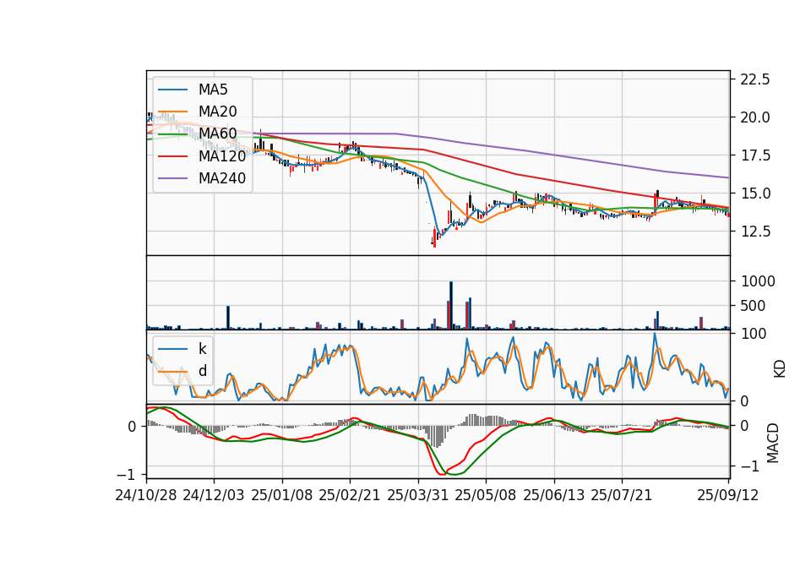Click the tallest volume bar near 1000
The width and height of the screenshot is (811, 583).
click(451, 305)
